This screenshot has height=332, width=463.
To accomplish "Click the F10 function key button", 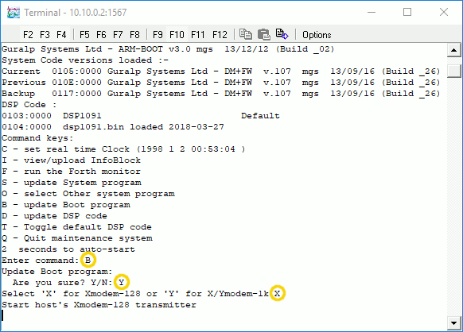I will (x=177, y=35).
